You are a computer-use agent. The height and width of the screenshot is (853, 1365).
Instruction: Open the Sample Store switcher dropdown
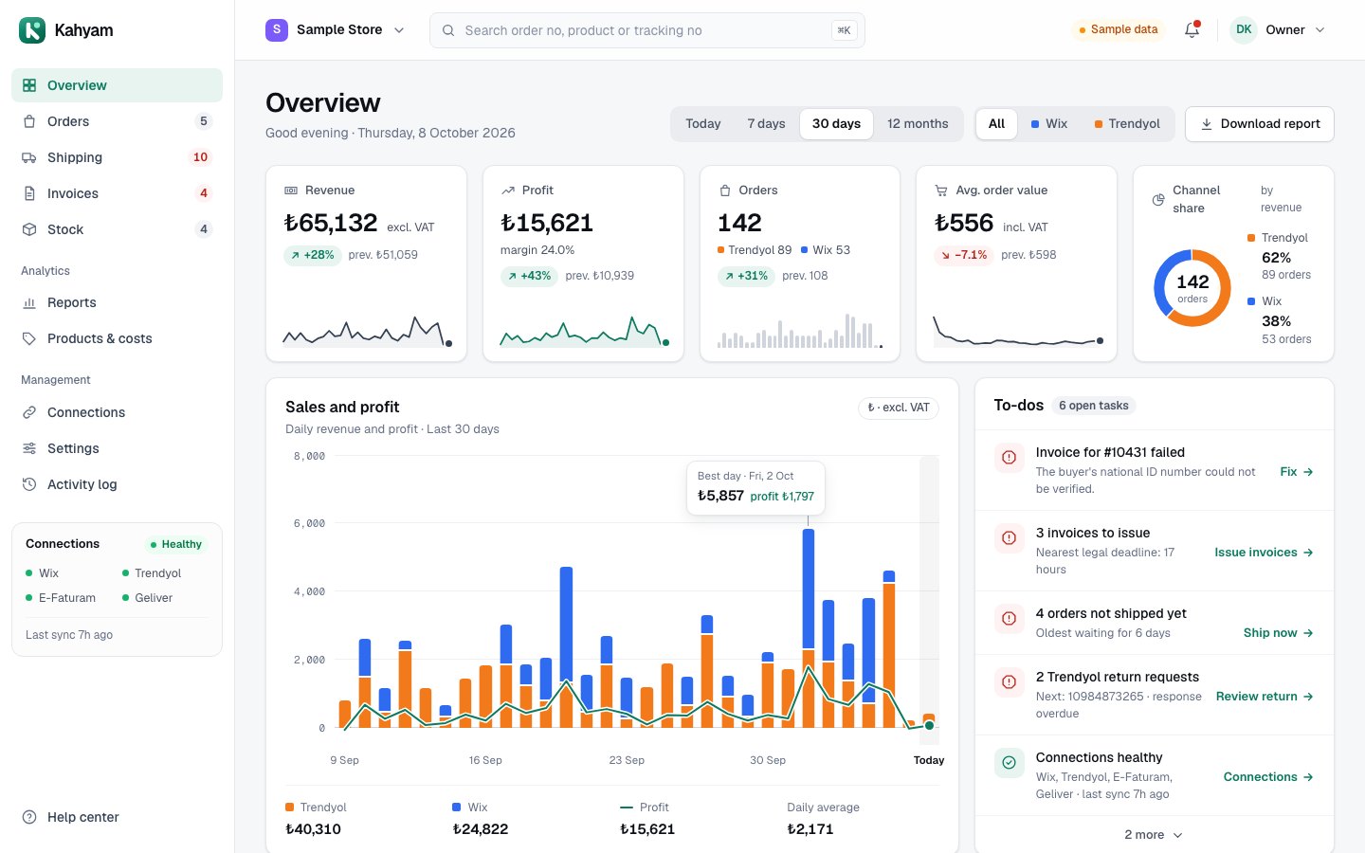click(336, 30)
